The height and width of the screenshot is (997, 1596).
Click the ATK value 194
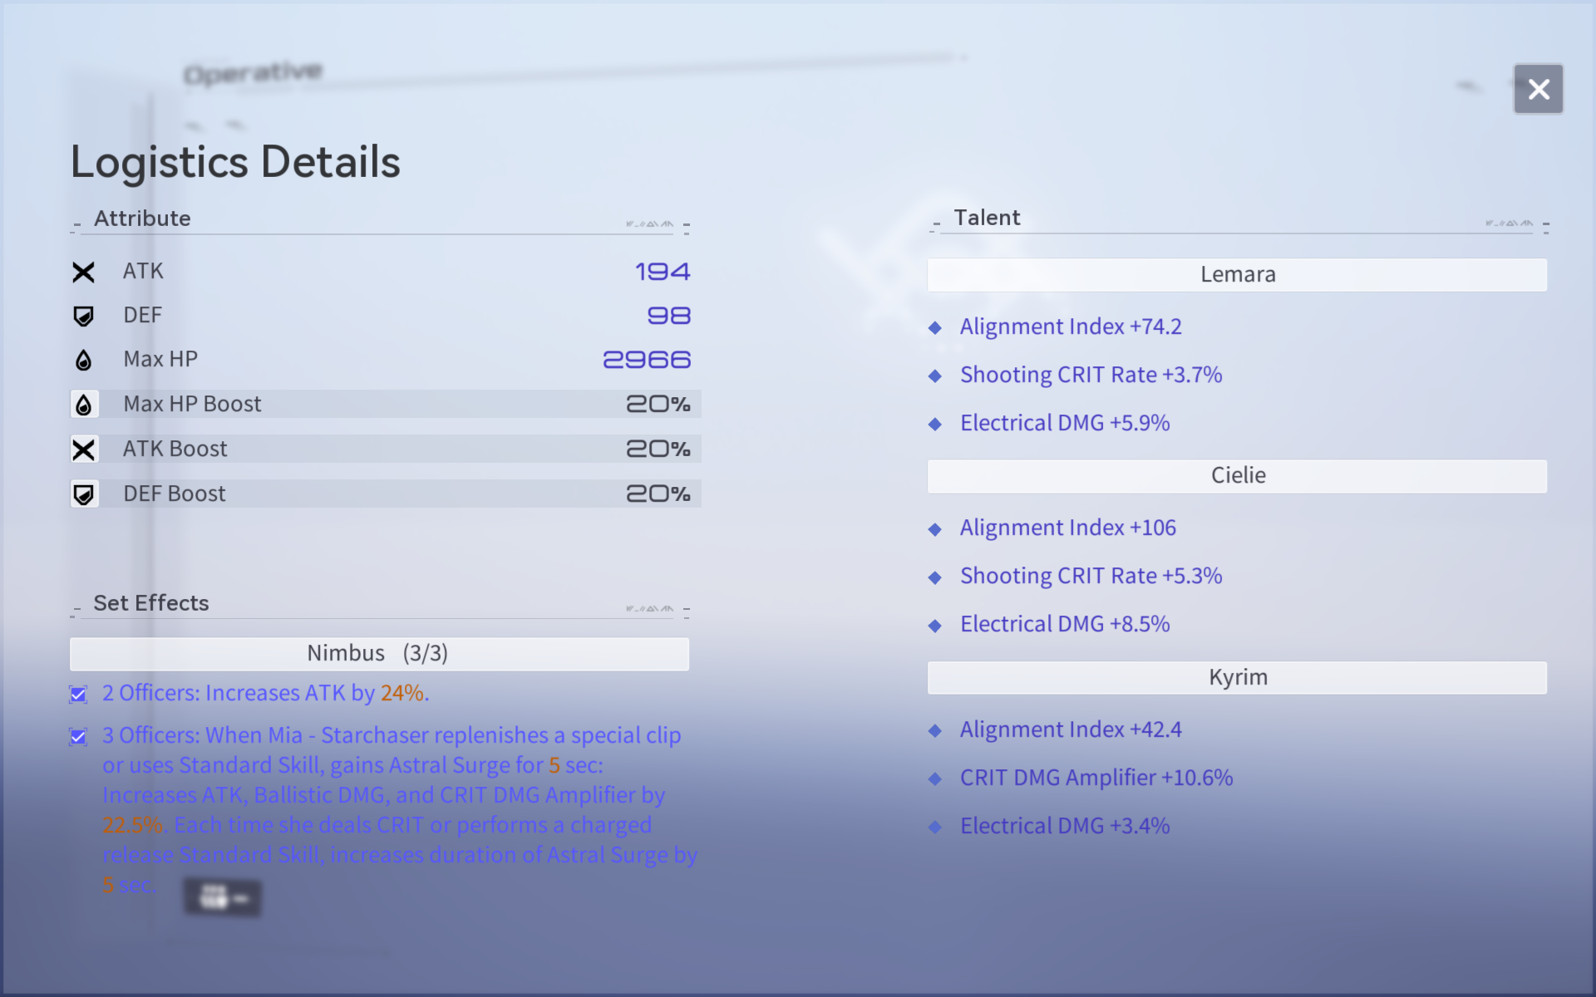(x=663, y=272)
